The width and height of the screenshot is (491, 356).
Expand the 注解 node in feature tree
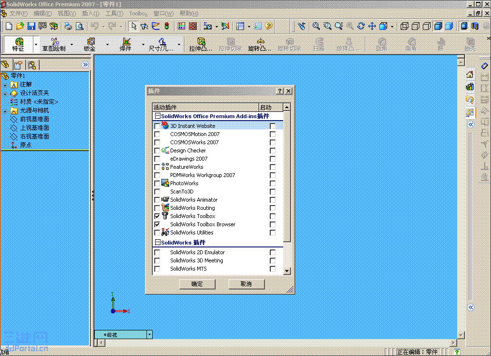pyautogui.click(x=5, y=84)
